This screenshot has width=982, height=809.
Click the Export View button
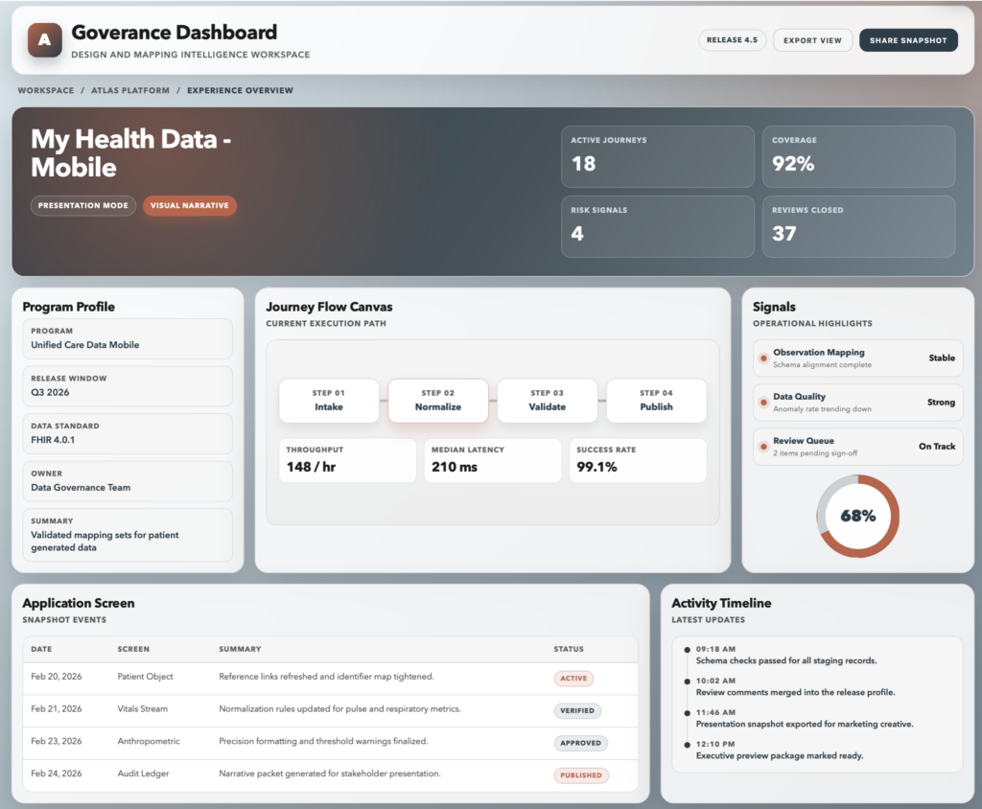[x=812, y=40]
